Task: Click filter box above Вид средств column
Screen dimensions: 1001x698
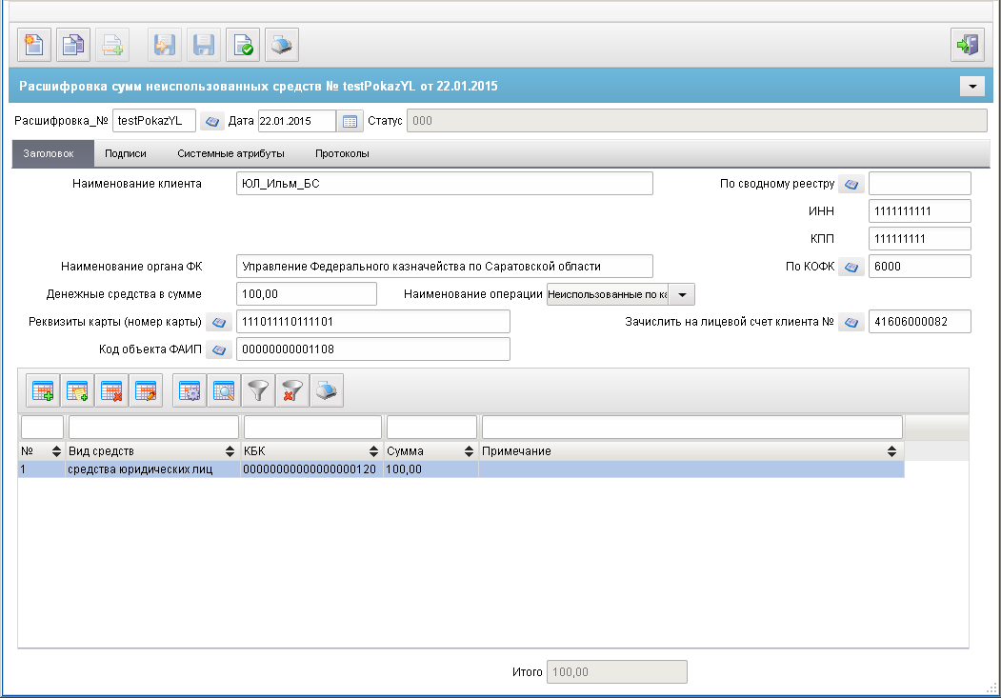Action: [154, 427]
